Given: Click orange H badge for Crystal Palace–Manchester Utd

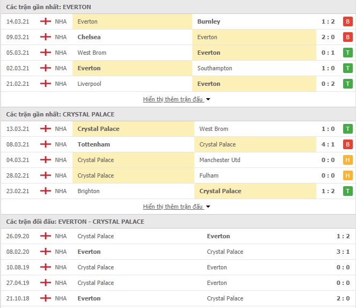Looking at the screenshot, I should 347,160.
